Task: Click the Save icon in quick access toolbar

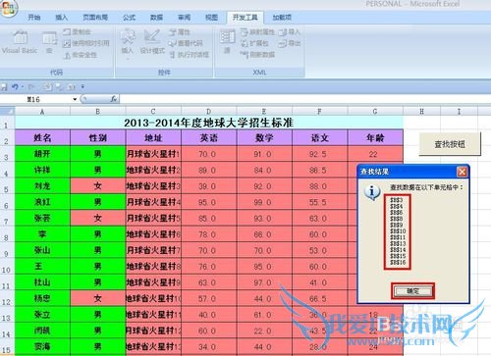Action: click(4, 87)
